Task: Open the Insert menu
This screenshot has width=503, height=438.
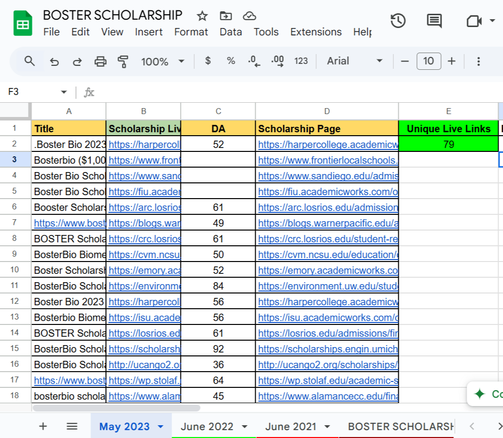Action: point(148,32)
